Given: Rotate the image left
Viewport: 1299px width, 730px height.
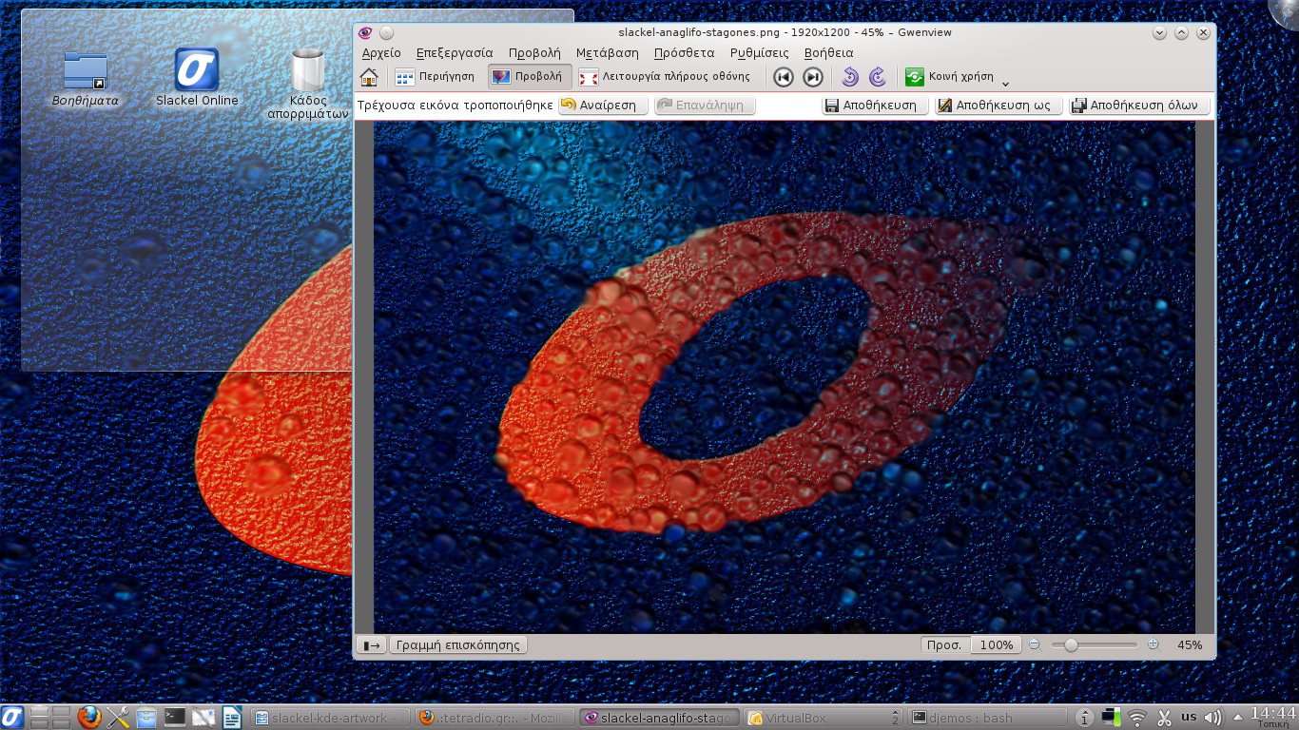Looking at the screenshot, I should point(850,77).
